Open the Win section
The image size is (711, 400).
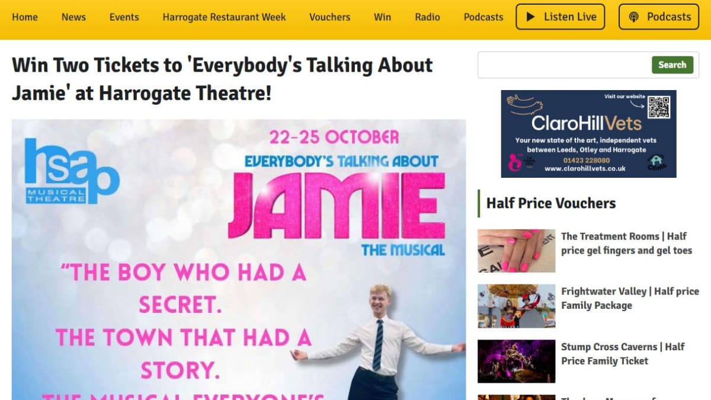pos(382,17)
